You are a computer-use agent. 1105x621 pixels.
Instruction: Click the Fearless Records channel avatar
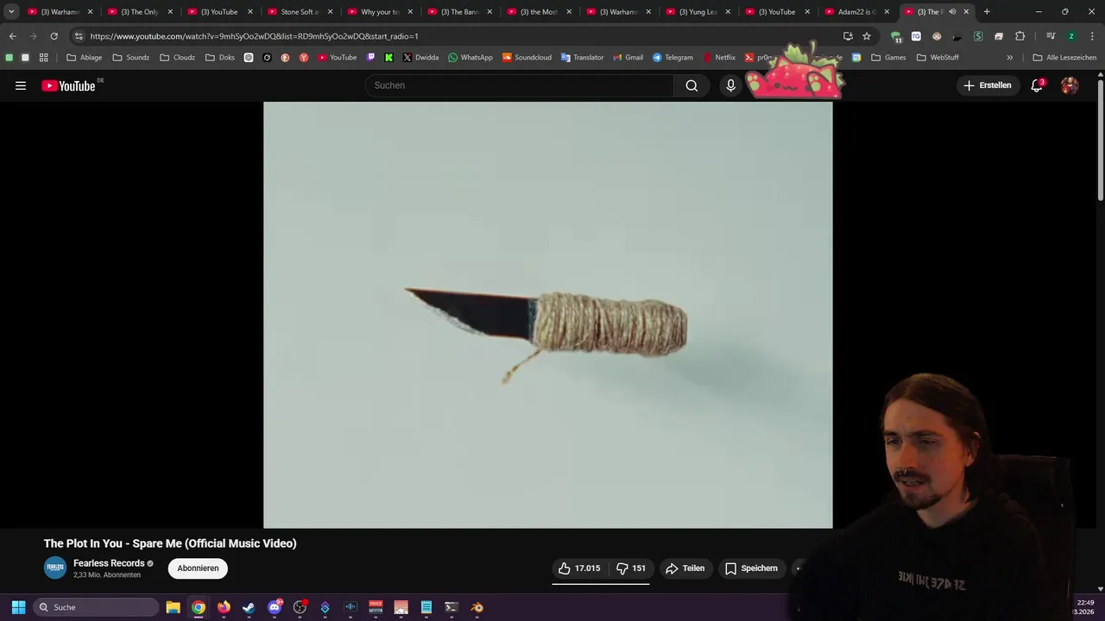pyautogui.click(x=55, y=568)
